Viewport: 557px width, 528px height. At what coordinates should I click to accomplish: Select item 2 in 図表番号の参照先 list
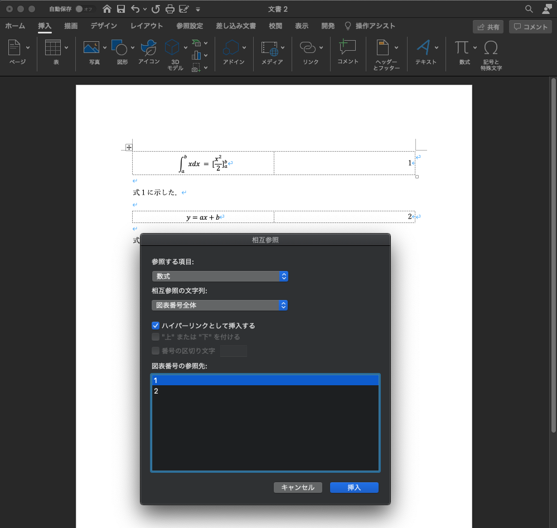[x=265, y=391]
